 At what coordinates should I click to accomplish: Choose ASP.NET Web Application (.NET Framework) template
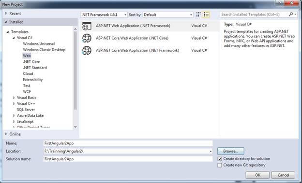click(x=150, y=26)
